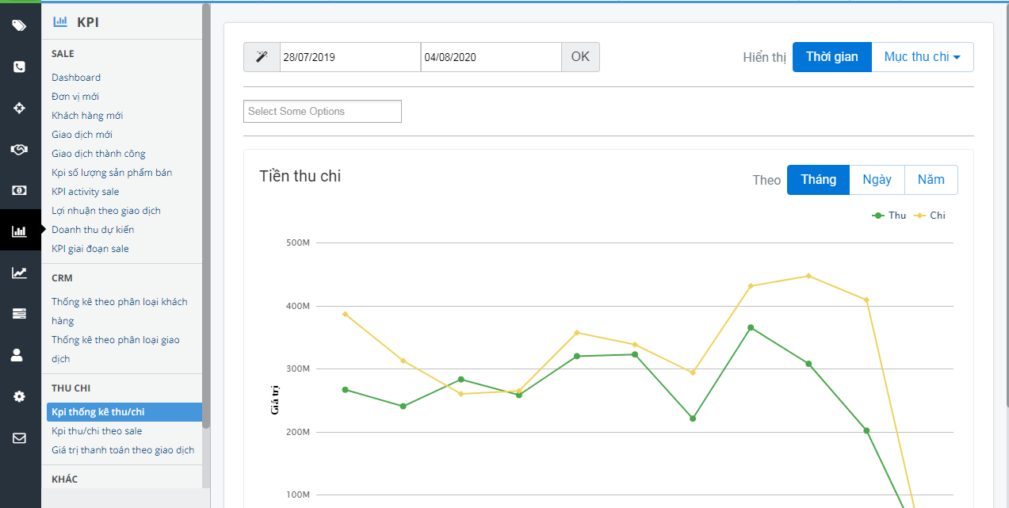Select the active bar chart KPI sidebar icon

(x=20, y=231)
